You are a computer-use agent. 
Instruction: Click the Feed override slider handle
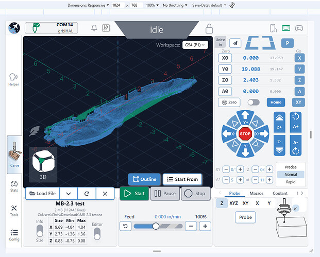(156, 226)
